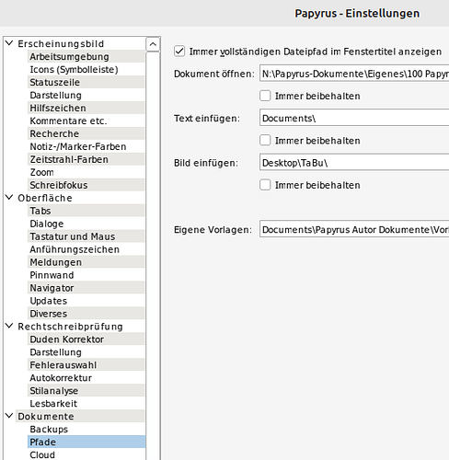Select Stilanalyse settings
The height and width of the screenshot is (460, 449).
click(x=86, y=391)
